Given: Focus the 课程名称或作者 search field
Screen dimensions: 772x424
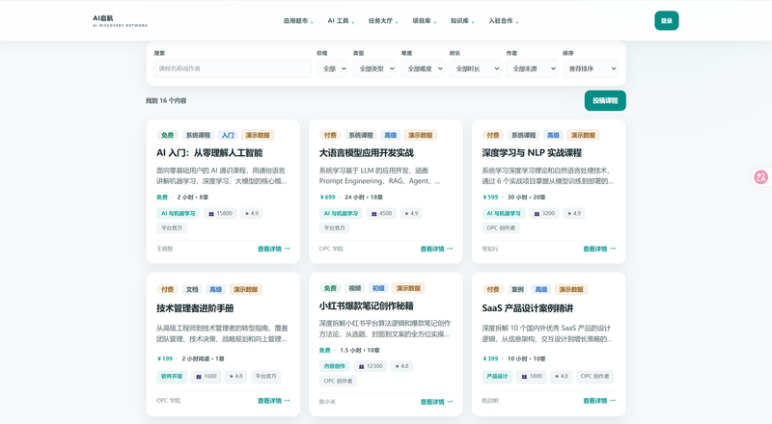Looking at the screenshot, I should (x=233, y=68).
